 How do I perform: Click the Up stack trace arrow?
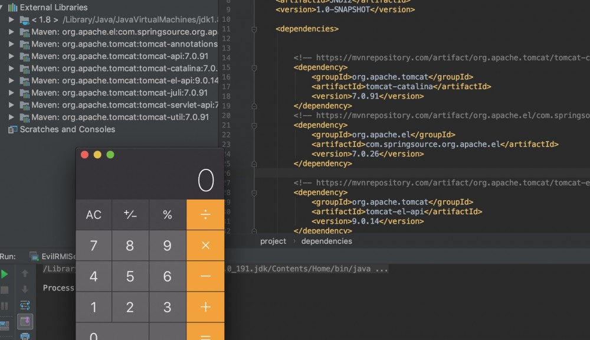tap(25, 274)
